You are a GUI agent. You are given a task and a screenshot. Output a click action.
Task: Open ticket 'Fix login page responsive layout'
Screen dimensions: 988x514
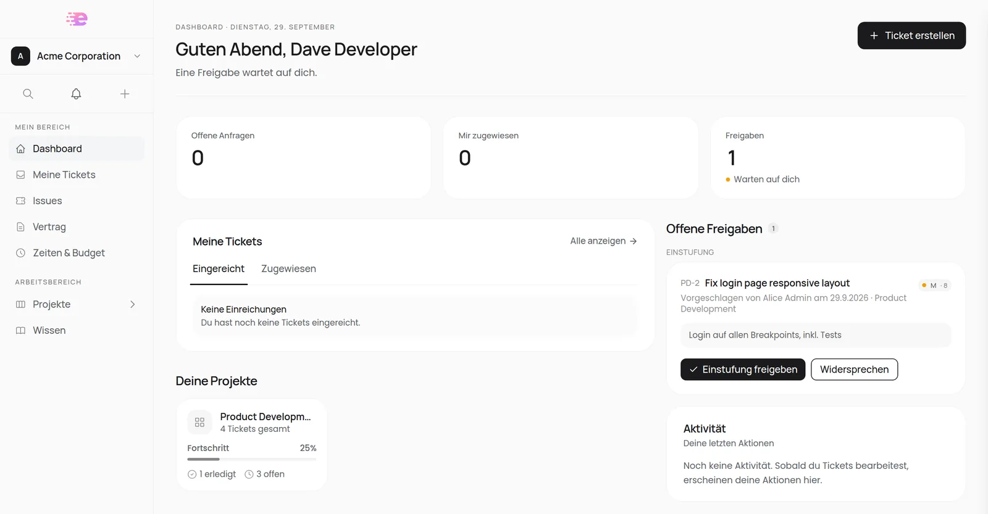(777, 283)
